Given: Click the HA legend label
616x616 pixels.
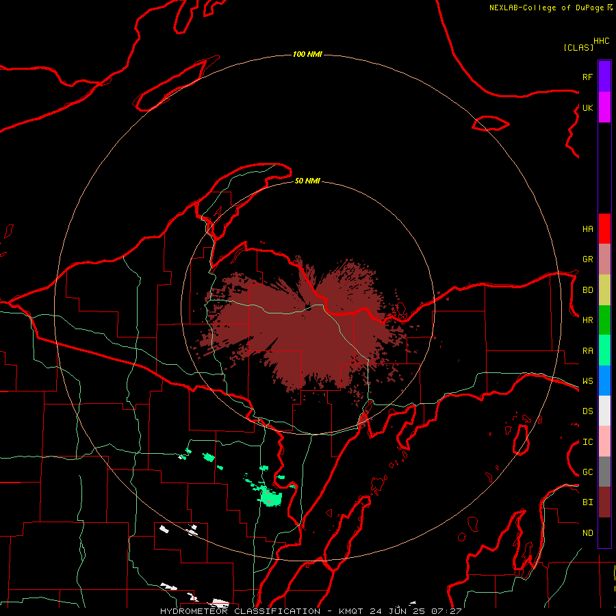Looking at the screenshot, I should (x=587, y=229).
